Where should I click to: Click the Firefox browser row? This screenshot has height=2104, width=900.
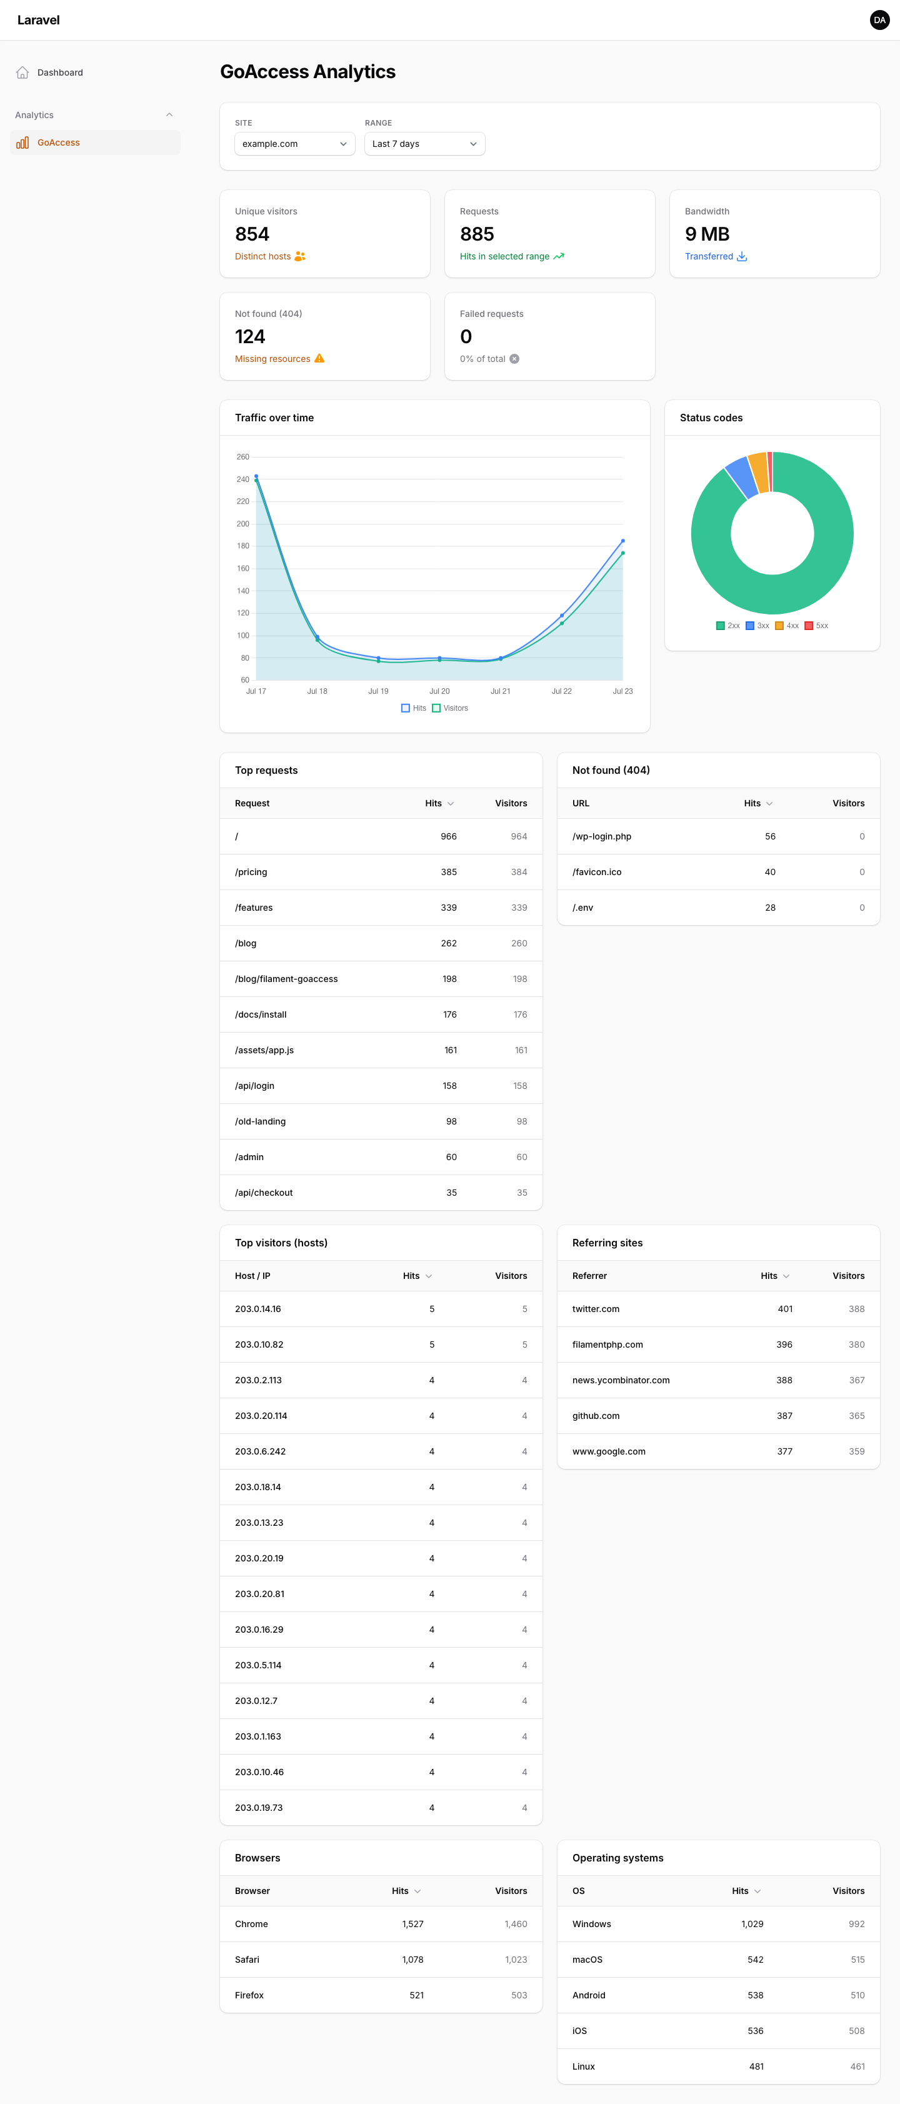[381, 1995]
